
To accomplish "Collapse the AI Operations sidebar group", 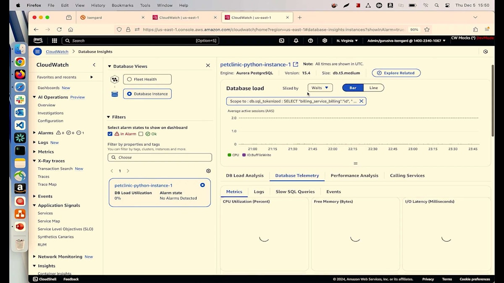I will pos(34,97).
